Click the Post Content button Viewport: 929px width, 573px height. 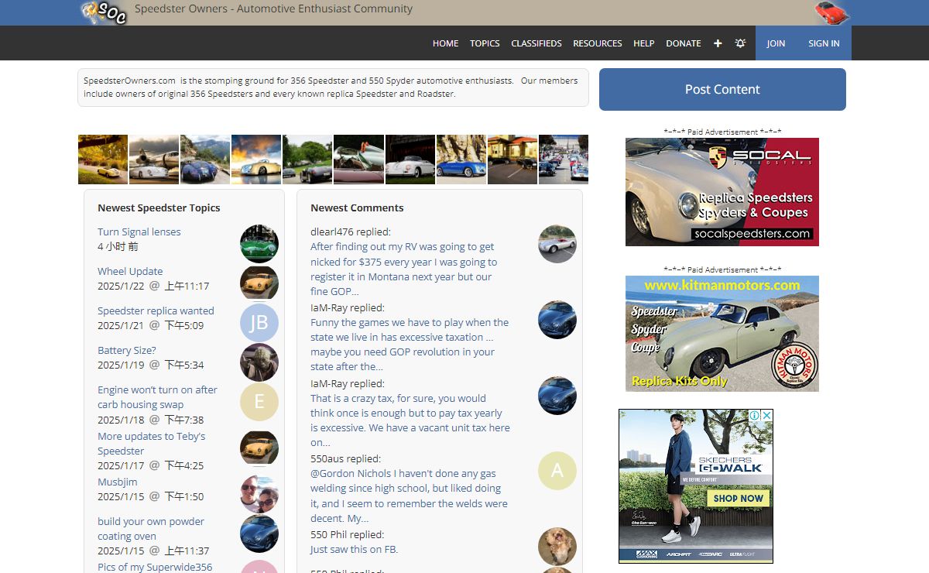722,89
